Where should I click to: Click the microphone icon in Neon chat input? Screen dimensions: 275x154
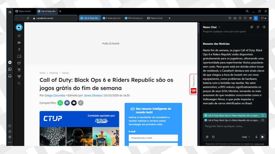click(256, 137)
